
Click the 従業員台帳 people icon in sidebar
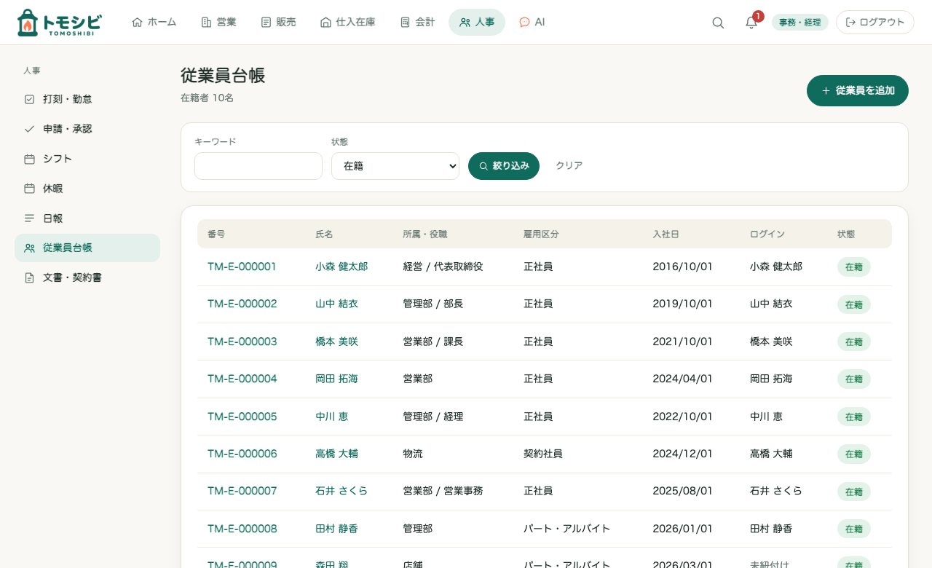point(29,248)
